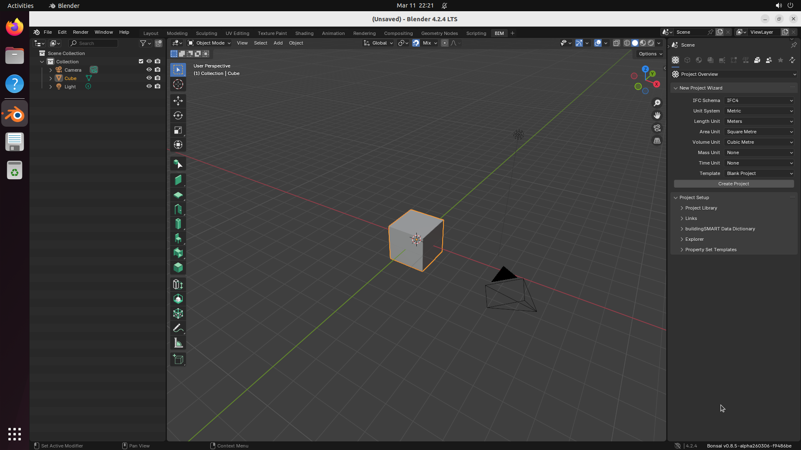Viewport: 801px width, 450px height.
Task: Expand buildingSMART Data Dictionary link
Action: 720,229
